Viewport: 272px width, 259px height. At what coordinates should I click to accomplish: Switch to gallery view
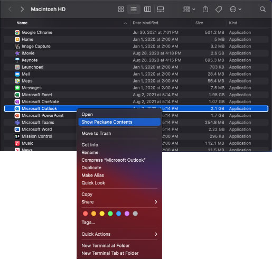pyautogui.click(x=161, y=9)
